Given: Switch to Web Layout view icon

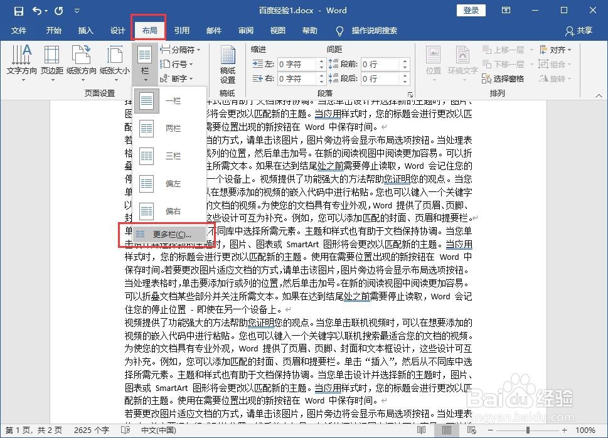Looking at the screenshot, I should point(472,430).
